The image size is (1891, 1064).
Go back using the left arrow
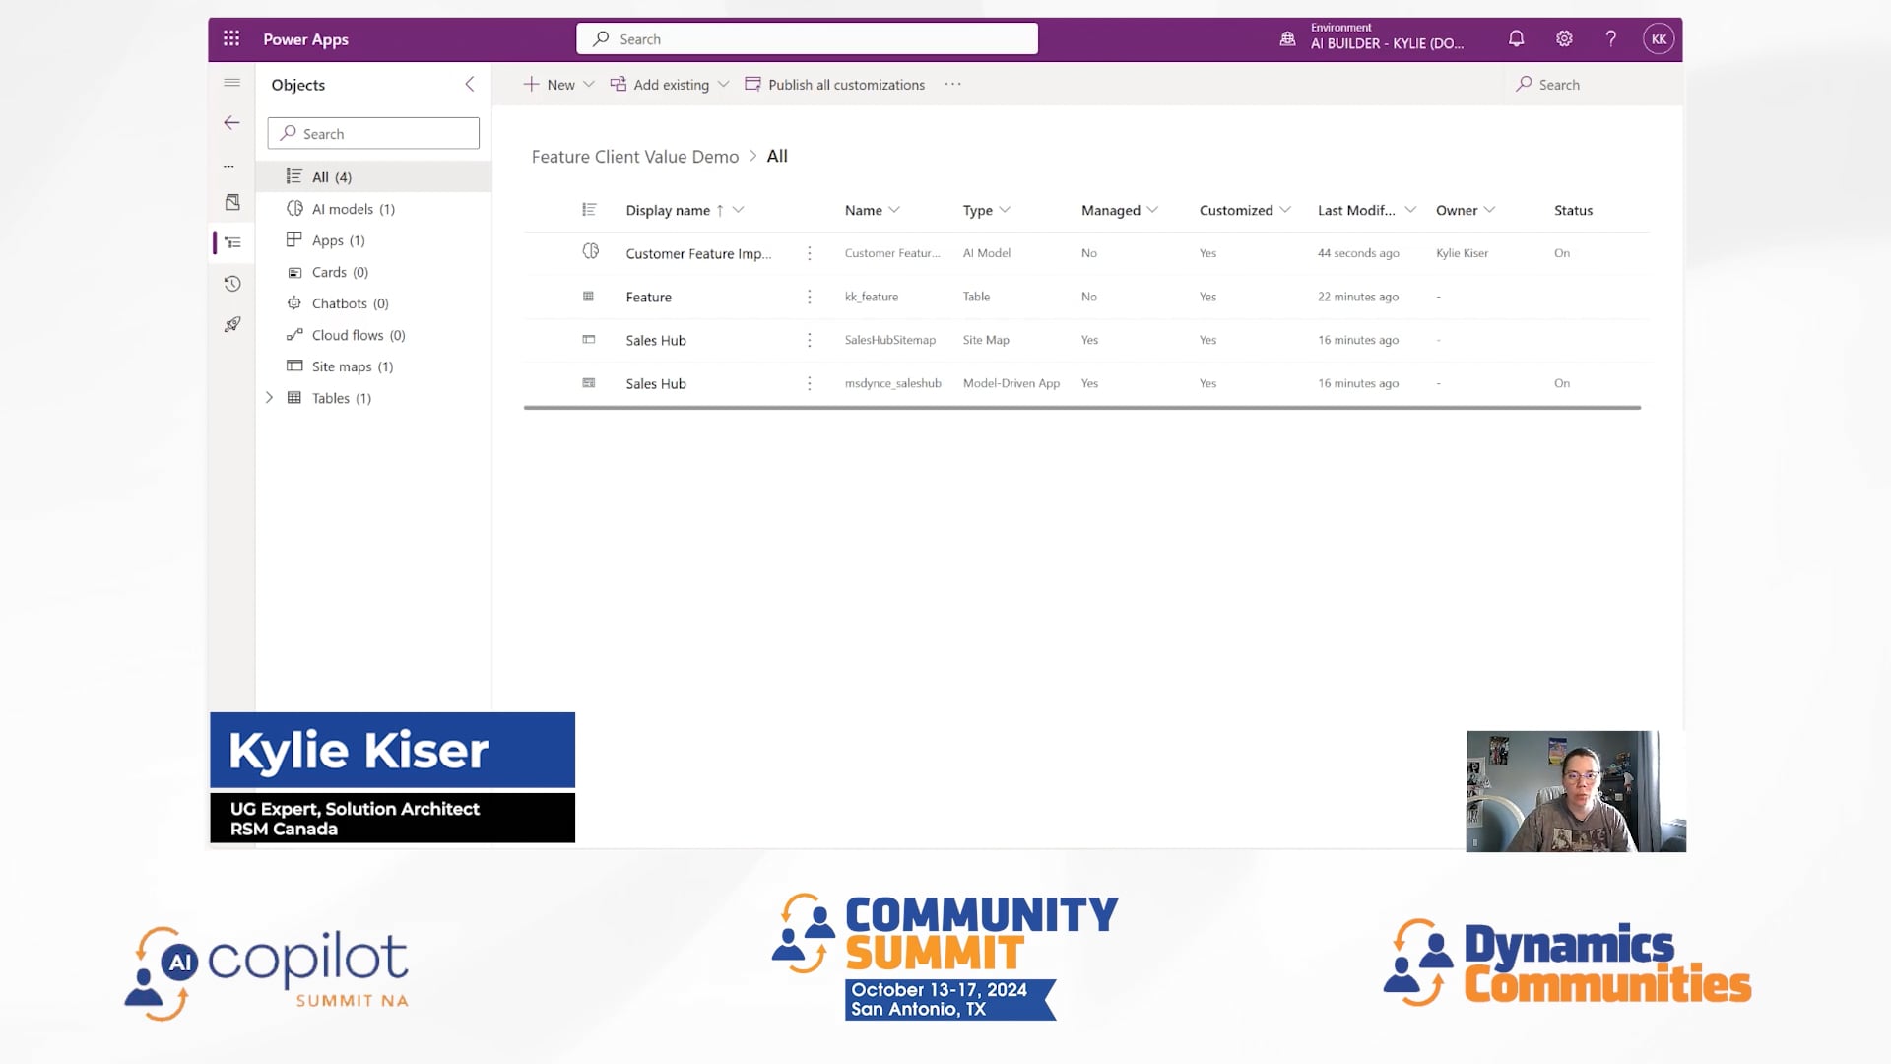[232, 123]
